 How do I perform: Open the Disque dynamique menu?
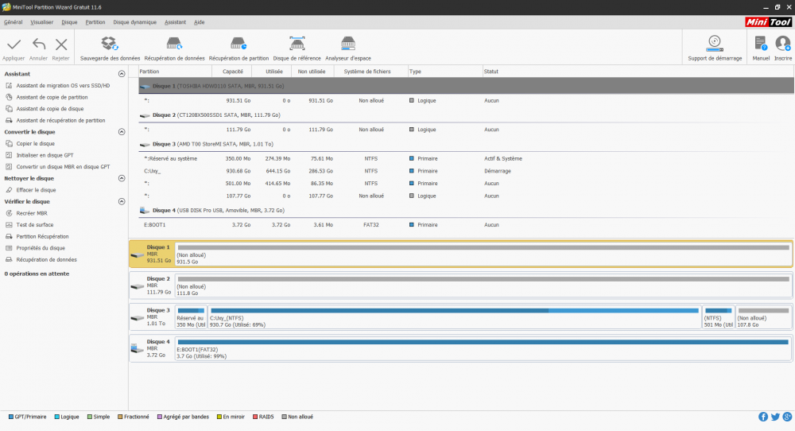coord(135,22)
